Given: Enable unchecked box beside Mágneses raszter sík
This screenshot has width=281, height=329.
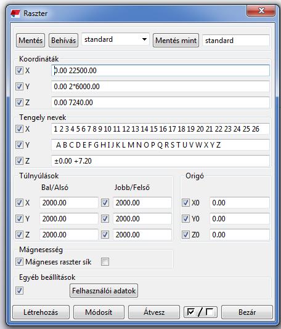Looking at the screenshot, I should (105, 262).
